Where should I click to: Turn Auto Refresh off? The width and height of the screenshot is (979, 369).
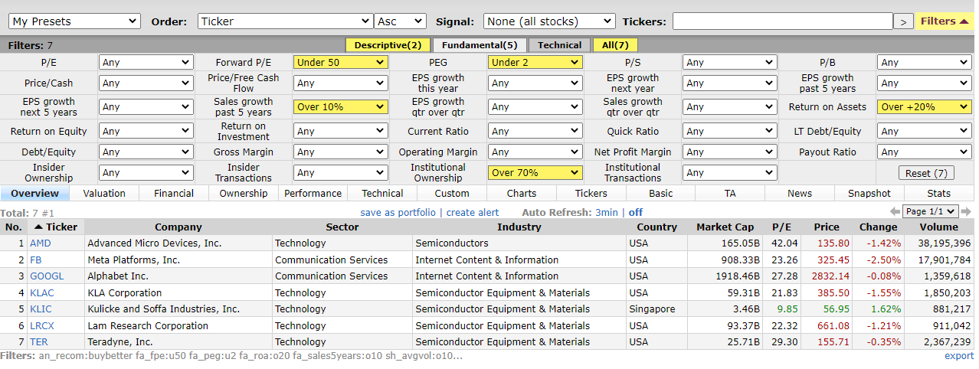click(636, 213)
